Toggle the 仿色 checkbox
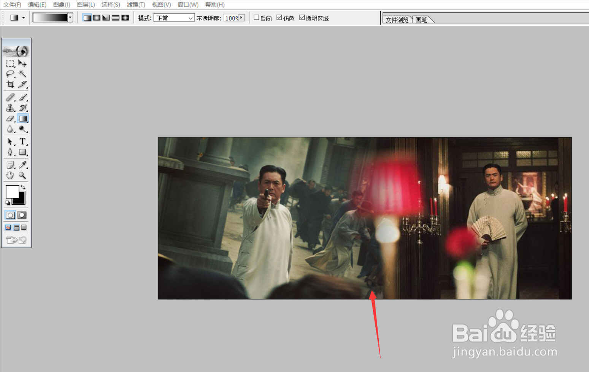The width and height of the screenshot is (589, 372). (x=279, y=17)
